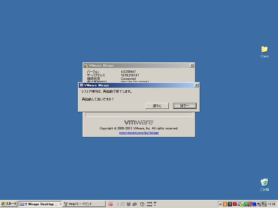278x208 pixels.
Task: Open the Client folder on desktop
Action: click(264, 52)
